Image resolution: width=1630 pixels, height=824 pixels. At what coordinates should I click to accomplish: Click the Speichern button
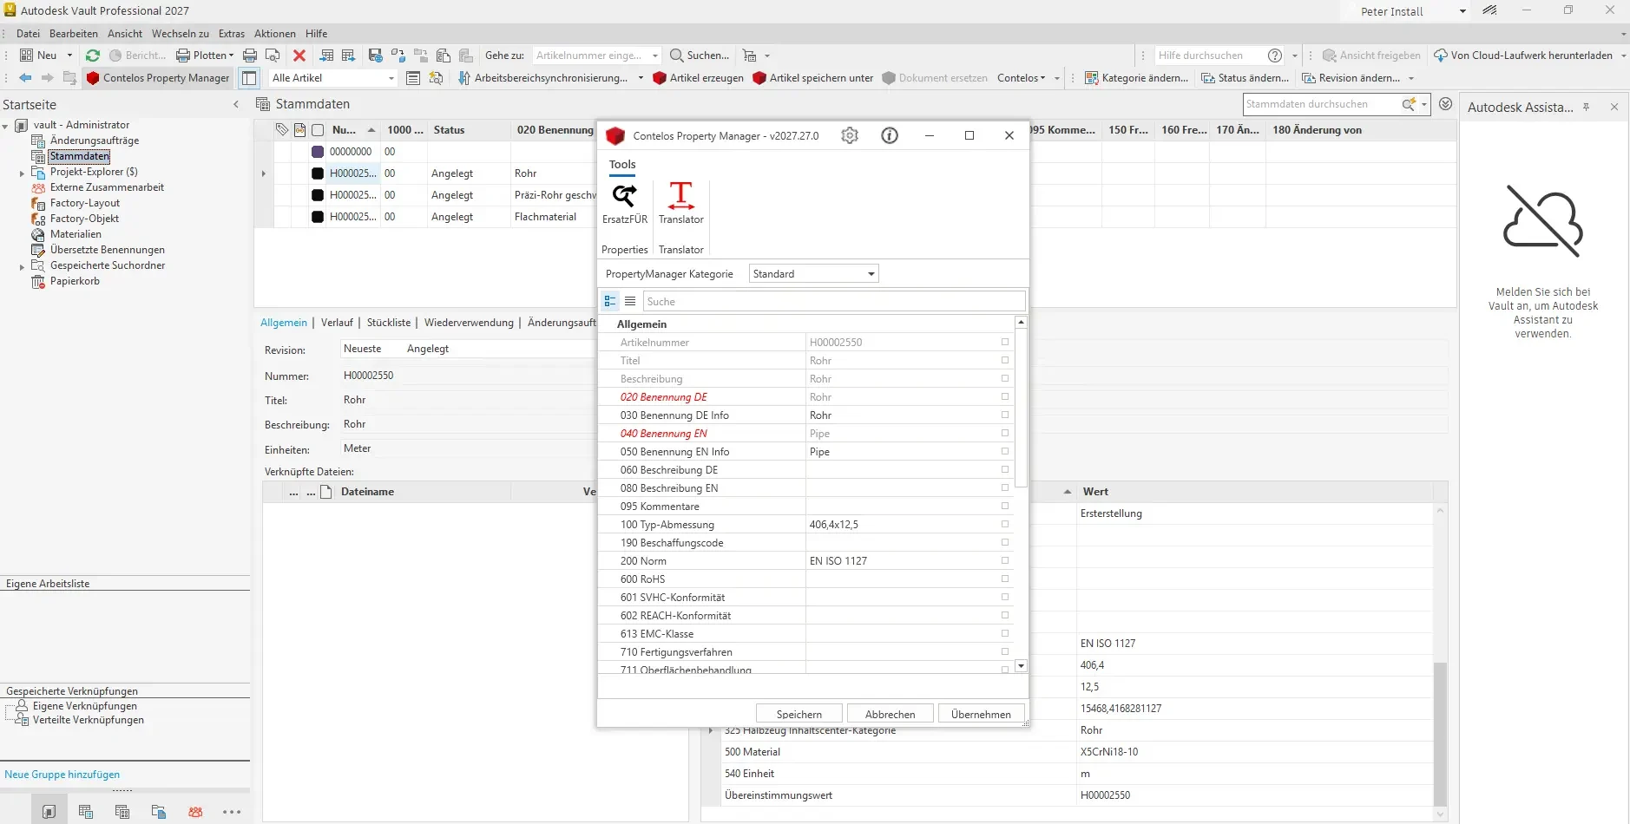(x=799, y=714)
